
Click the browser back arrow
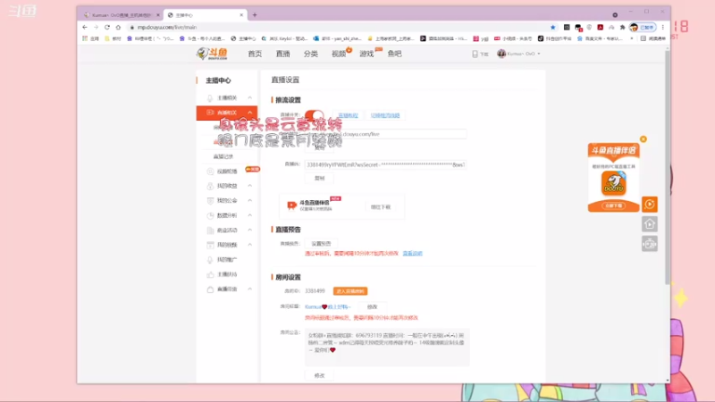[x=85, y=28]
